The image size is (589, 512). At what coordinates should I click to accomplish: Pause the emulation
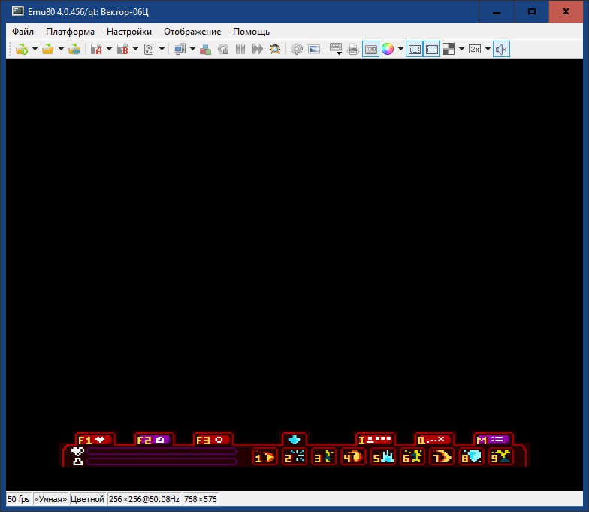pyautogui.click(x=240, y=50)
